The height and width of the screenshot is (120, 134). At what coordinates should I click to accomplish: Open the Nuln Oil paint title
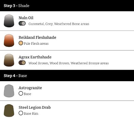(x=26, y=18)
